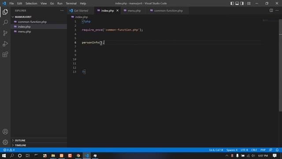Expand the TIMELINE section

[20, 145]
